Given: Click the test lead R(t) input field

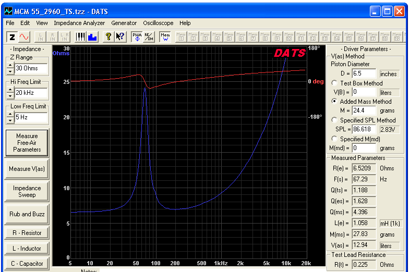Looking at the screenshot, I should pos(364,265).
